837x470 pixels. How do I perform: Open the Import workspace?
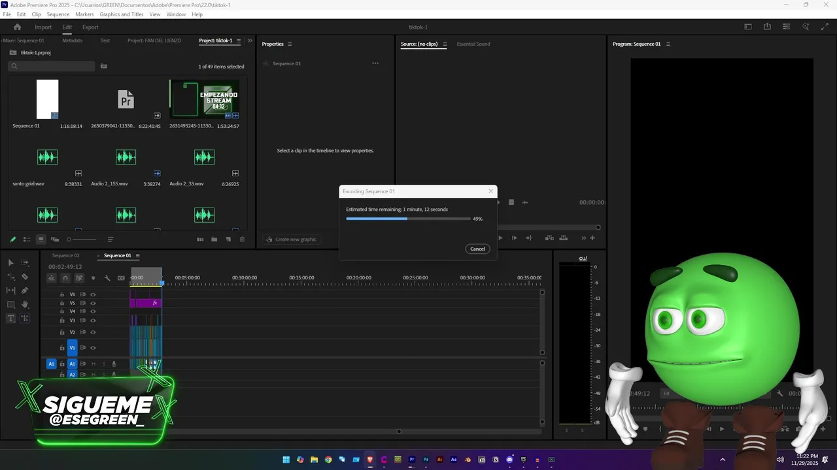coord(43,27)
